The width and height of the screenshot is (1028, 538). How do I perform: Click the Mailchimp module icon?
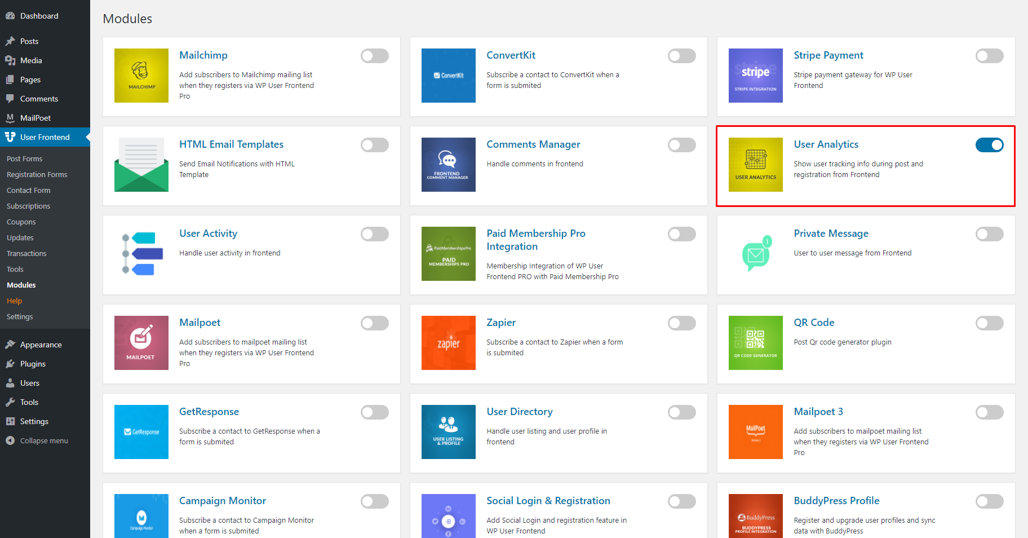141,76
